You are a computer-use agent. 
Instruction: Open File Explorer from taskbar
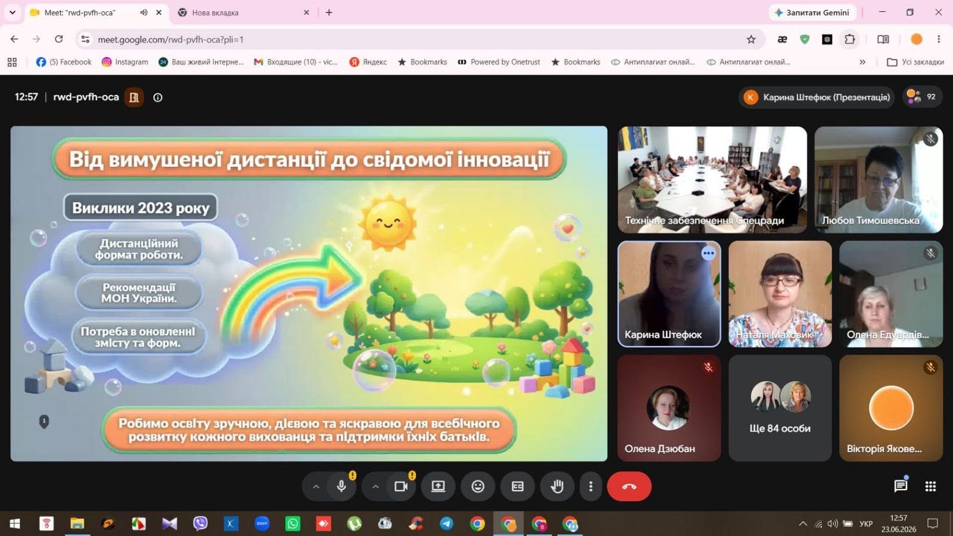77,523
